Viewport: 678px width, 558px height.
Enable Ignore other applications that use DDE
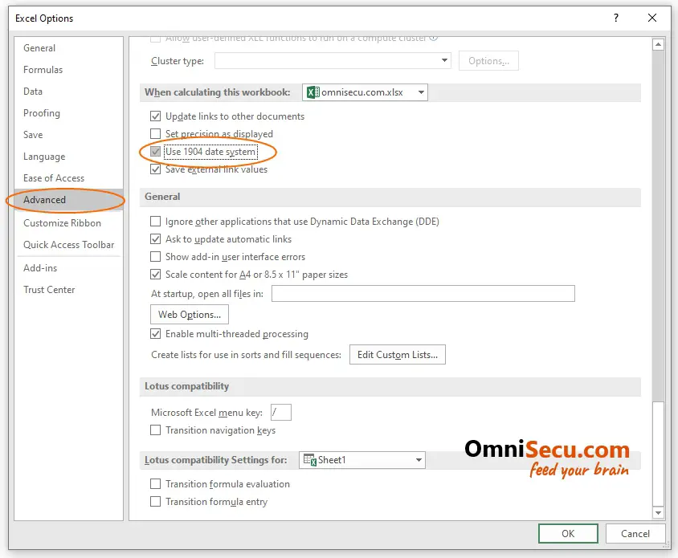tap(155, 222)
